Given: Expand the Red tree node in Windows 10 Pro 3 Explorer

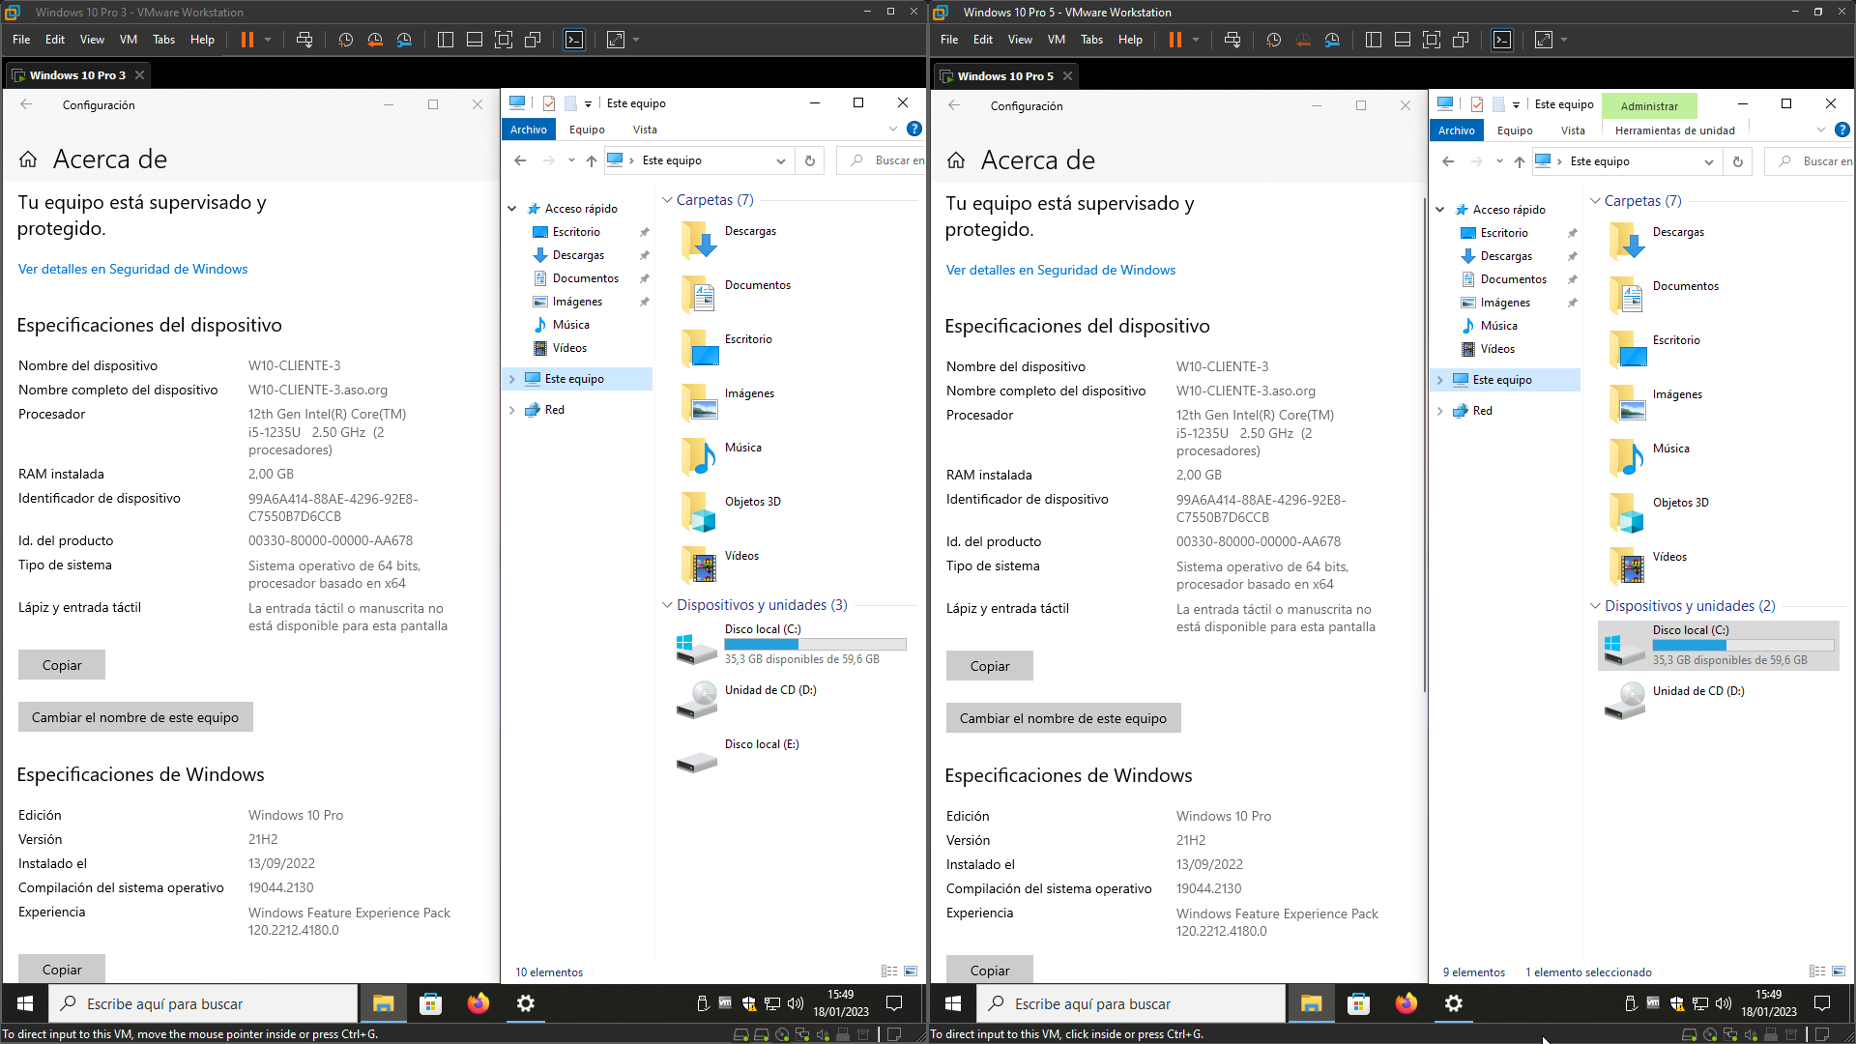Looking at the screenshot, I should (512, 410).
